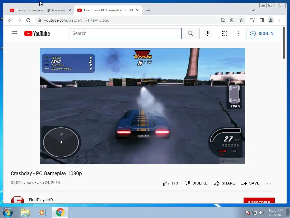Click the page vertical scrollbar thumb
This screenshot has height=218, width=290.
point(284,43)
